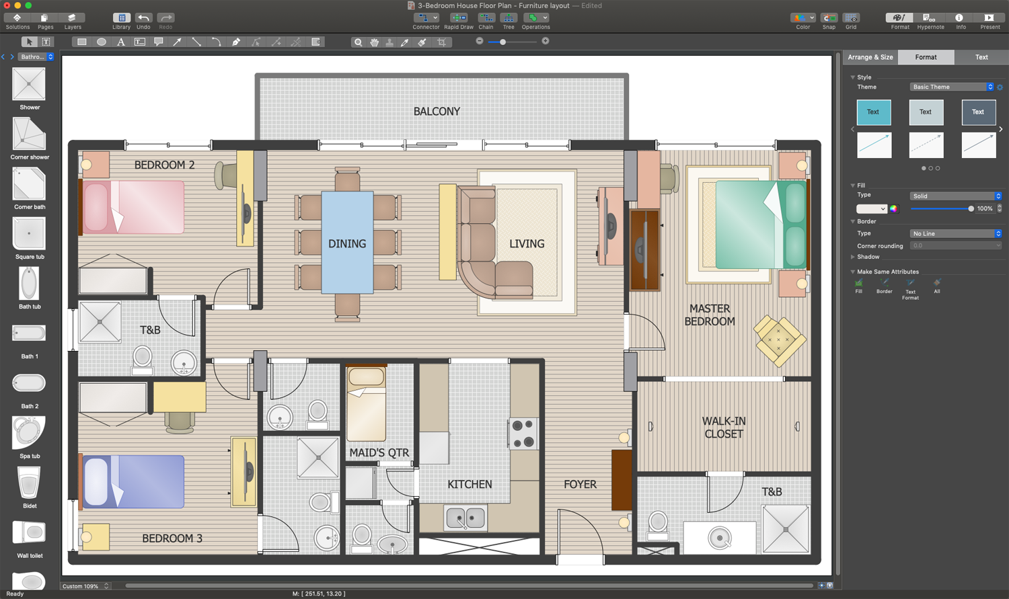
Task: Switch to the Text tab in the inspector
Action: click(981, 57)
